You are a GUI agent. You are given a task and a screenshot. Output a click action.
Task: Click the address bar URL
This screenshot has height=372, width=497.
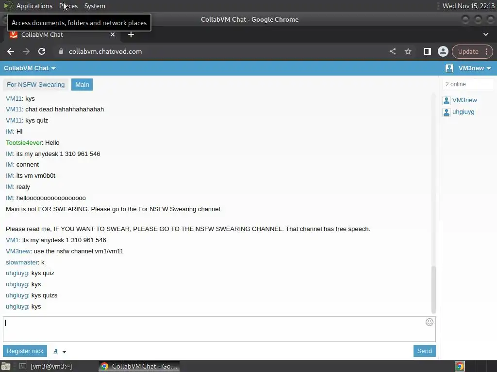coord(105,51)
